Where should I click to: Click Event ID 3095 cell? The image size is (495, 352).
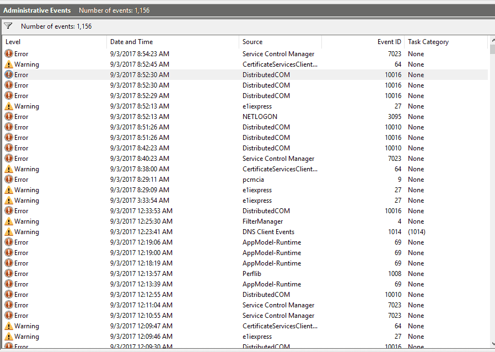(395, 117)
